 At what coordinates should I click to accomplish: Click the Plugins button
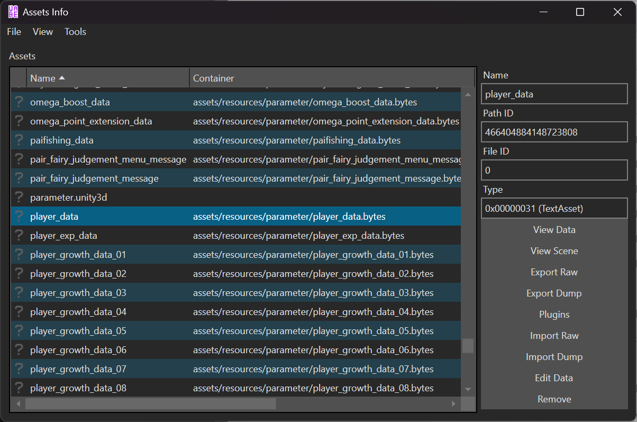coord(554,315)
